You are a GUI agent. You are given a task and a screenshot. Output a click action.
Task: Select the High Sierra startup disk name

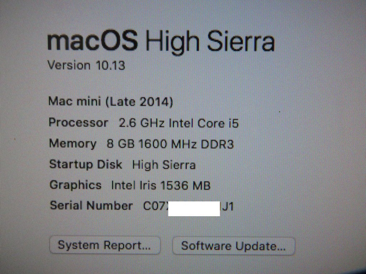coord(164,165)
